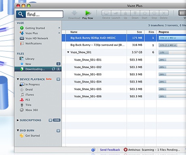Viewport: 186px width, 155px height.
Task: Click the Antivirus scanning status icon
Action: tap(125, 150)
